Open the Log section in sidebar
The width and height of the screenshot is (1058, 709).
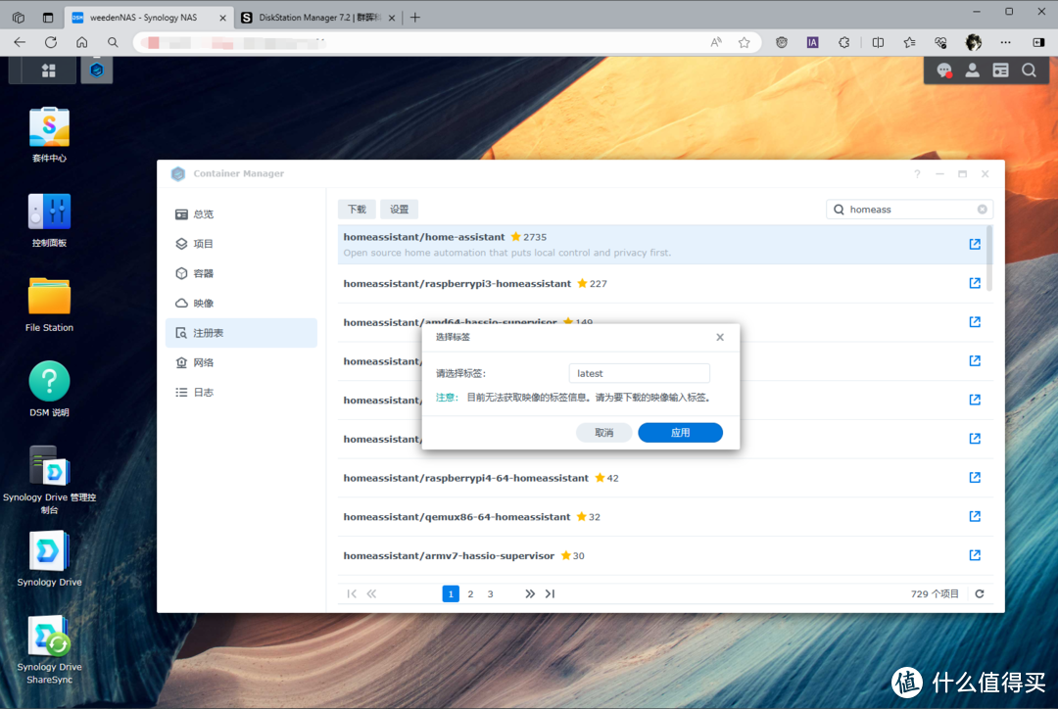coord(241,392)
